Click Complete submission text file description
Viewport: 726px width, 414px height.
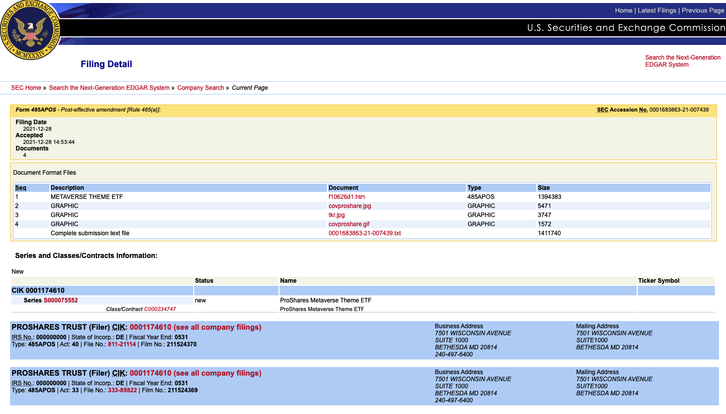90,233
